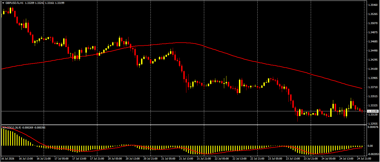This screenshot has height=162, width=380.
Task: Click the current price tag 1.33199
Action: (373, 111)
